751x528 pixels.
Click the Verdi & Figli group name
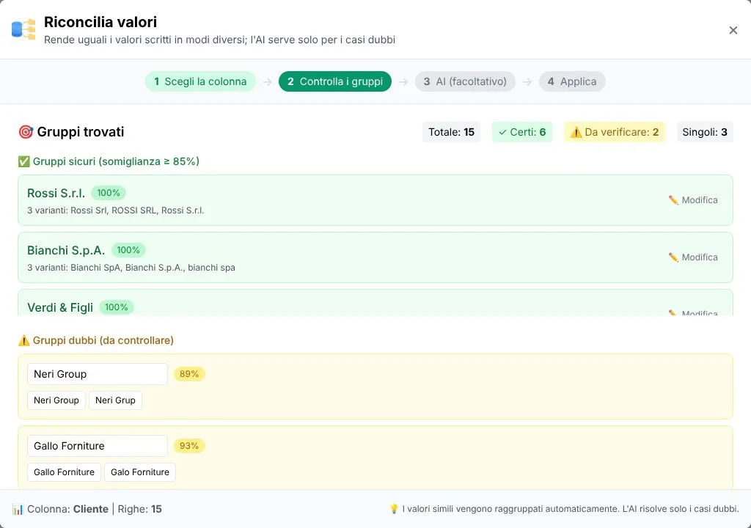[x=60, y=307]
